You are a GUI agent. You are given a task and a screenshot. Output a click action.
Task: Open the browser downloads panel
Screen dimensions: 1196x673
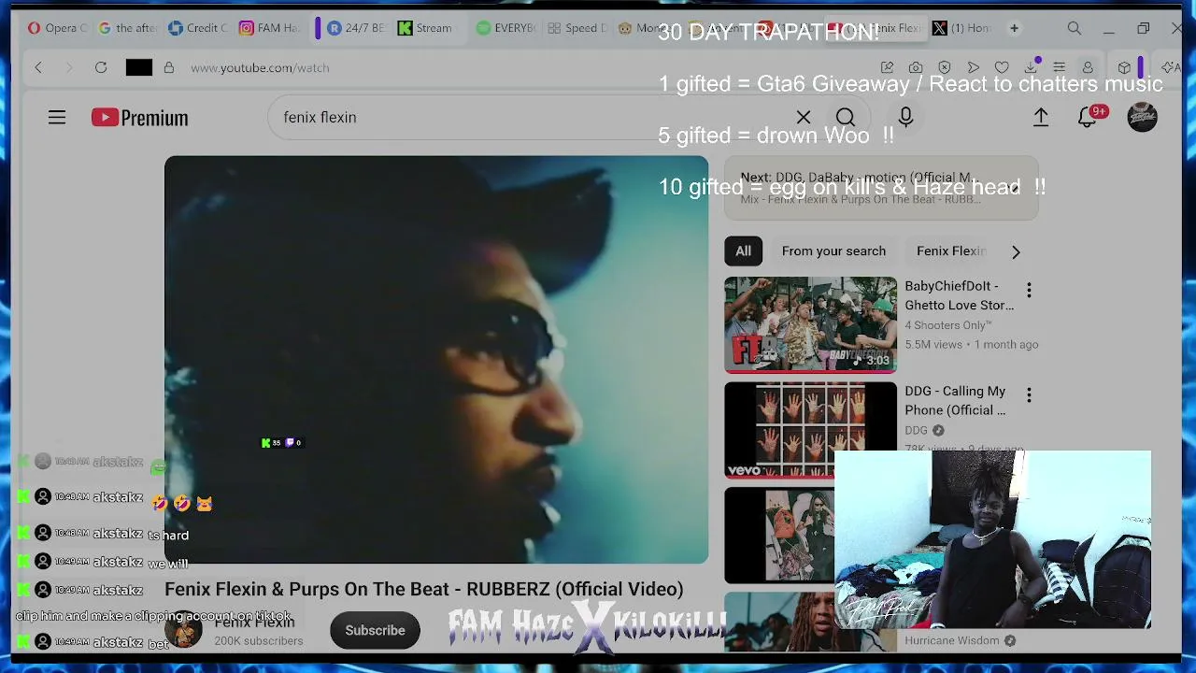1031,67
